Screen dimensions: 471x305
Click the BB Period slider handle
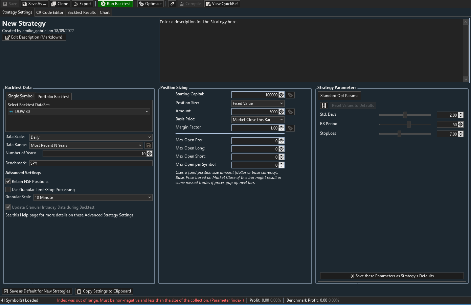pyautogui.click(x=409, y=124)
